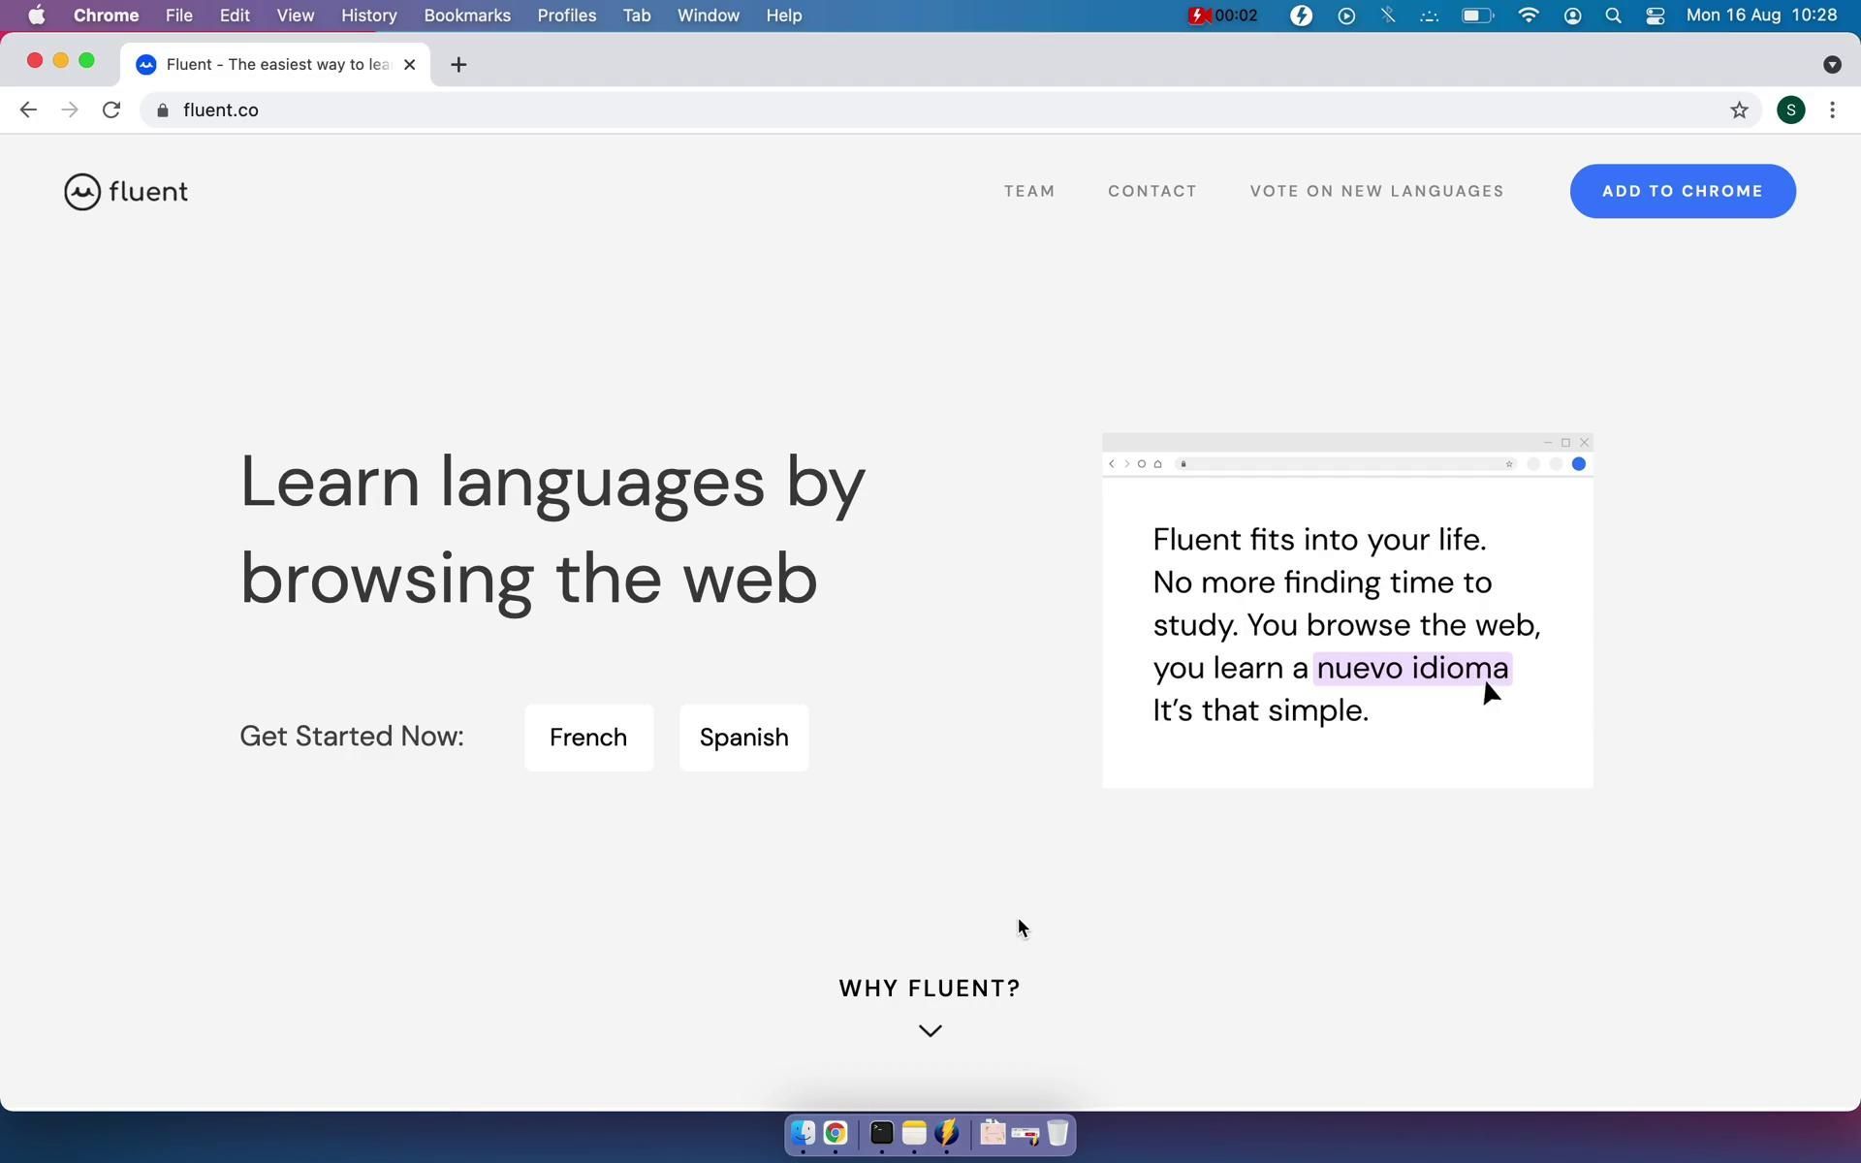1861x1163 pixels.
Task: Bookmark this page with the star icon
Action: tap(1739, 110)
